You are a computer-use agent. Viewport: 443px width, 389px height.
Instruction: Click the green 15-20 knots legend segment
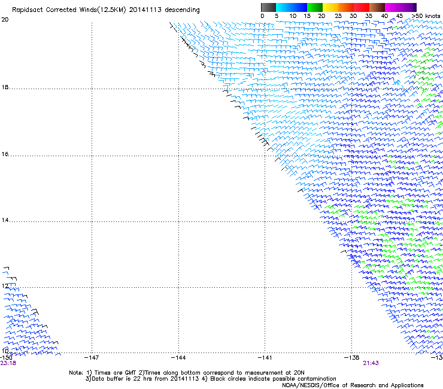pyautogui.click(x=315, y=7)
